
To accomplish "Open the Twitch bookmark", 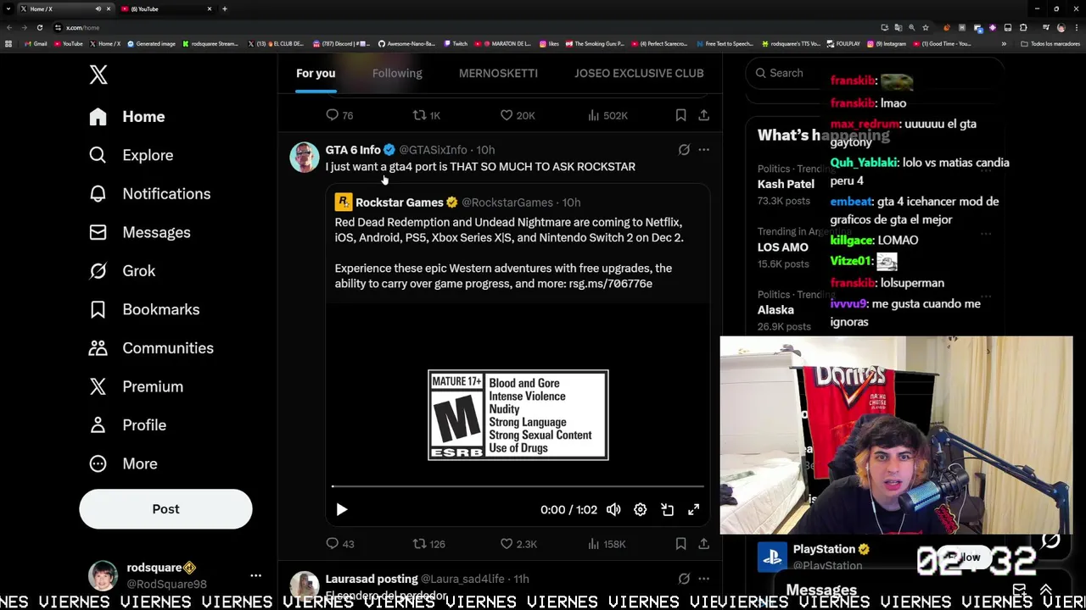I will [x=456, y=43].
